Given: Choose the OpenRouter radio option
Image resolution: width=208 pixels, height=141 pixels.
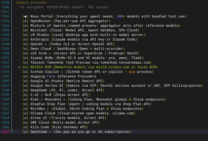Looking at the screenshot, I should click(x=25, y=21).
